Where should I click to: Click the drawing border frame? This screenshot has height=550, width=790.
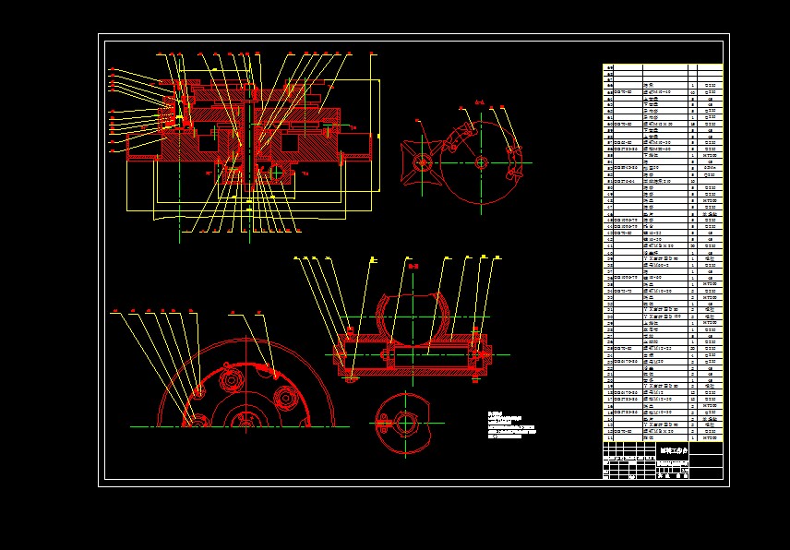102,277
